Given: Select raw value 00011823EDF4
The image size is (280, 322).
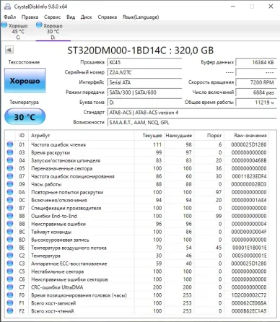Looking at the screenshot, I should 249,176.
